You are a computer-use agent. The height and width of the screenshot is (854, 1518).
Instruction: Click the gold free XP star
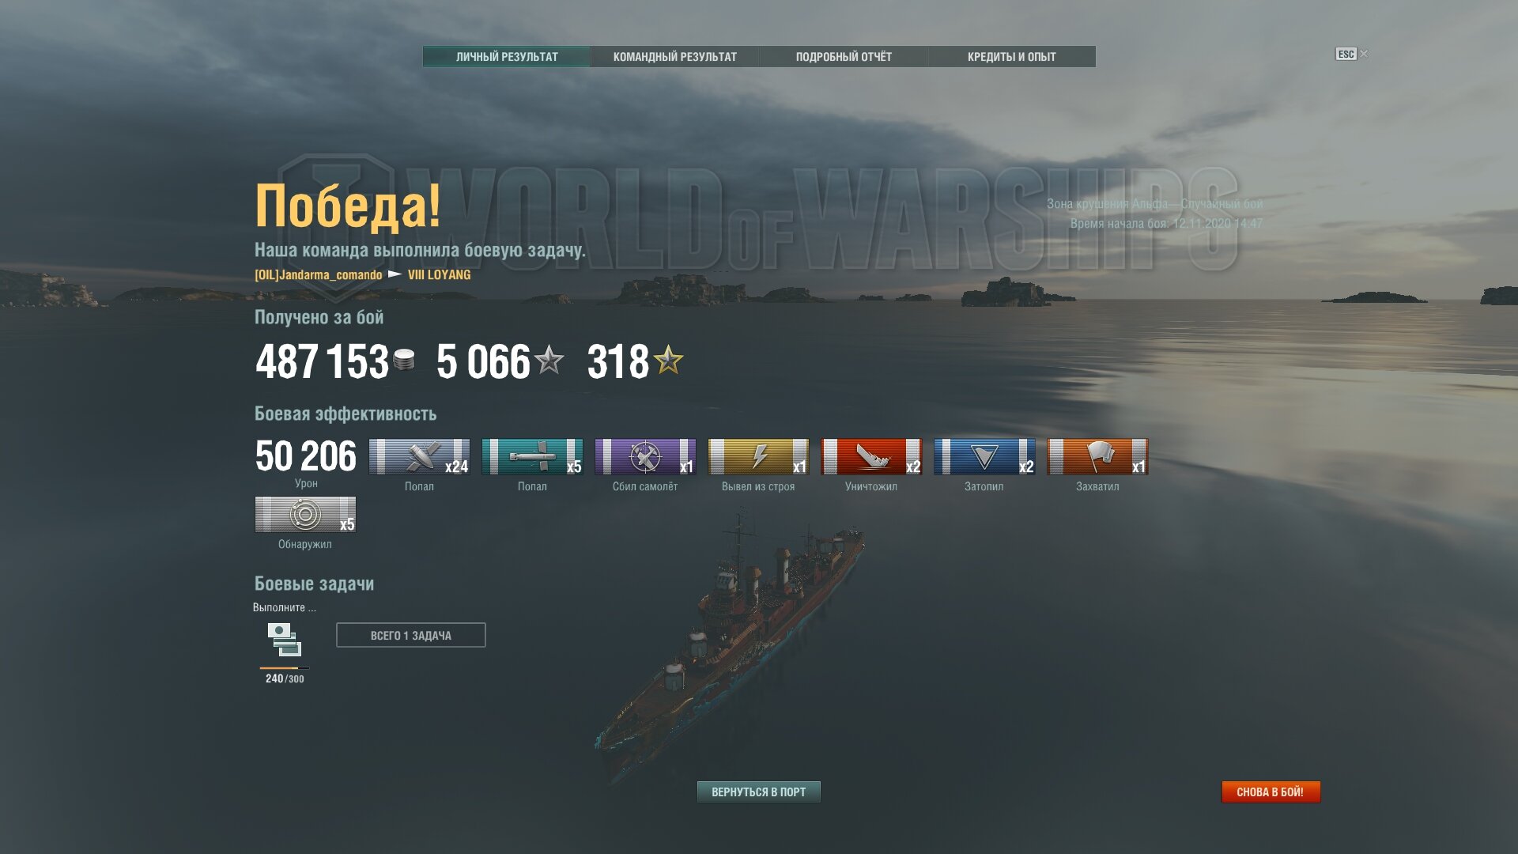[x=669, y=361]
